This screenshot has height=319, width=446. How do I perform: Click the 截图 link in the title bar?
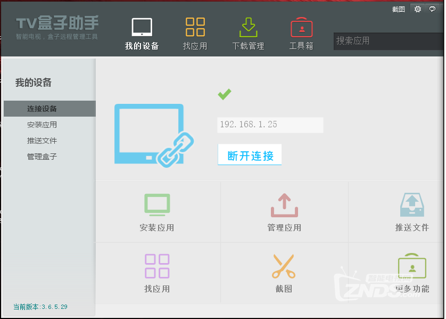point(398,10)
